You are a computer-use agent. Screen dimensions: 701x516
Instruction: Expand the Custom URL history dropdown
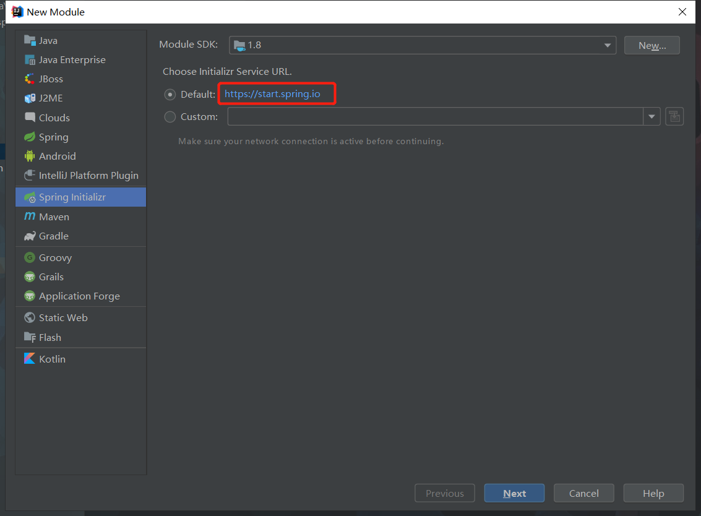point(652,117)
